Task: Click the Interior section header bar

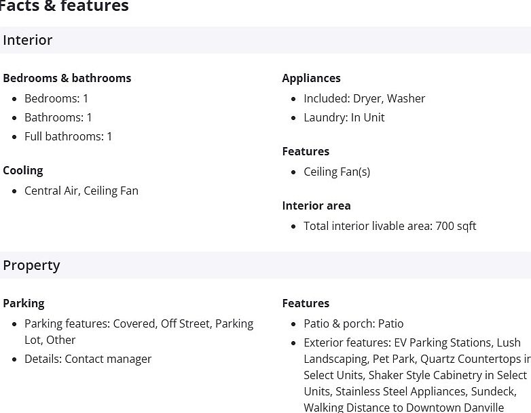Action: [265, 40]
